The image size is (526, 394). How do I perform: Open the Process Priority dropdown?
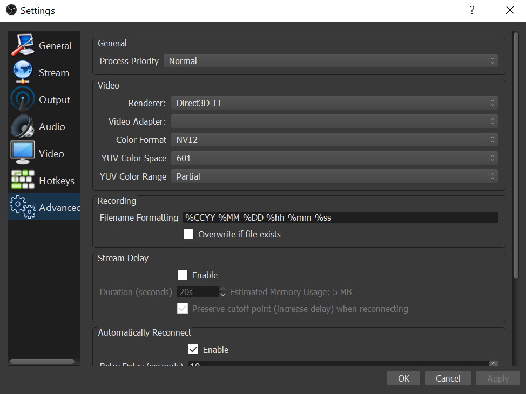point(331,60)
